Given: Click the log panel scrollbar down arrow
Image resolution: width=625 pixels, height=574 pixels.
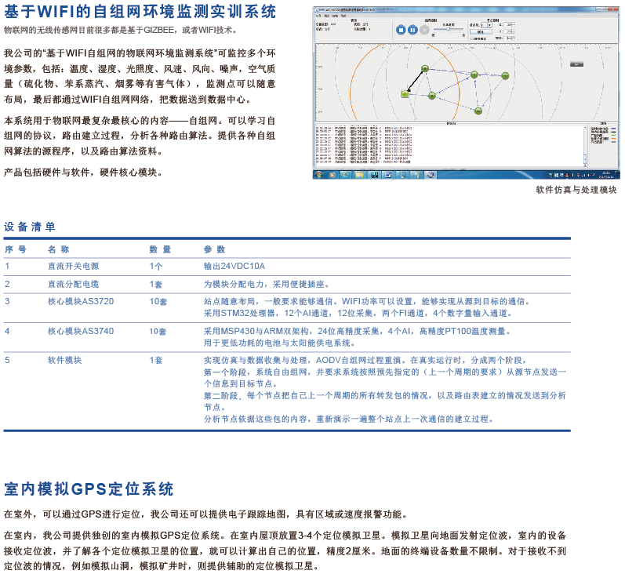Looking at the screenshot, I should [585, 165].
